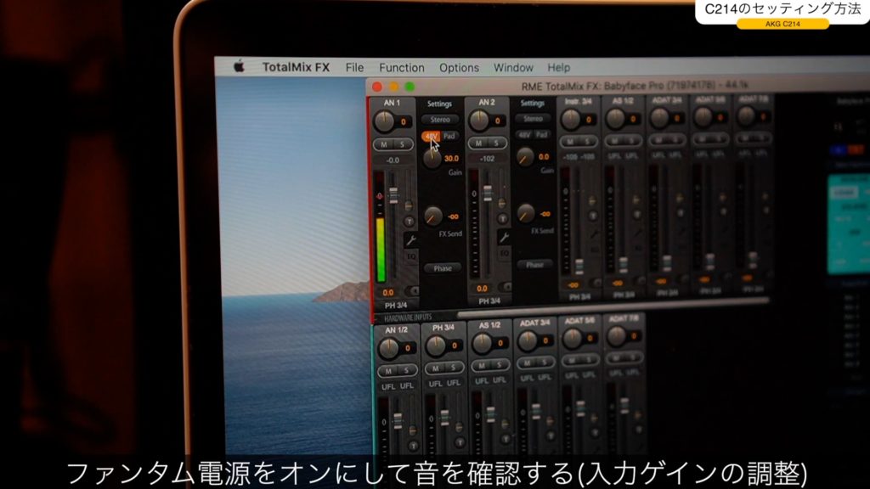Open the routing dropdown under Instr. 3/4

579,297
